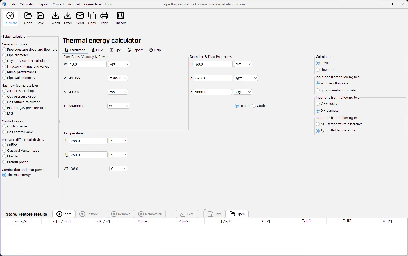Screen dimensions: 408x256
Task: Switch to the Help tab
Action: click(x=155, y=50)
